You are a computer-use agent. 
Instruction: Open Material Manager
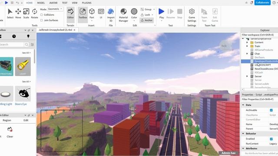coord(123,15)
